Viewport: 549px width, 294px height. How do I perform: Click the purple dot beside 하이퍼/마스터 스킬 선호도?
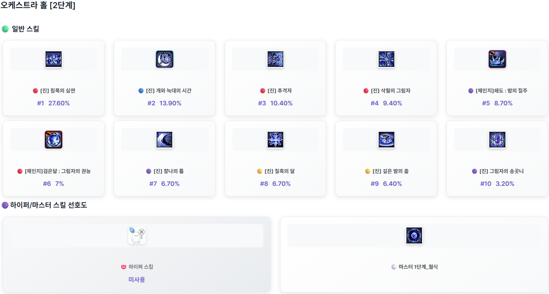(x=5, y=205)
